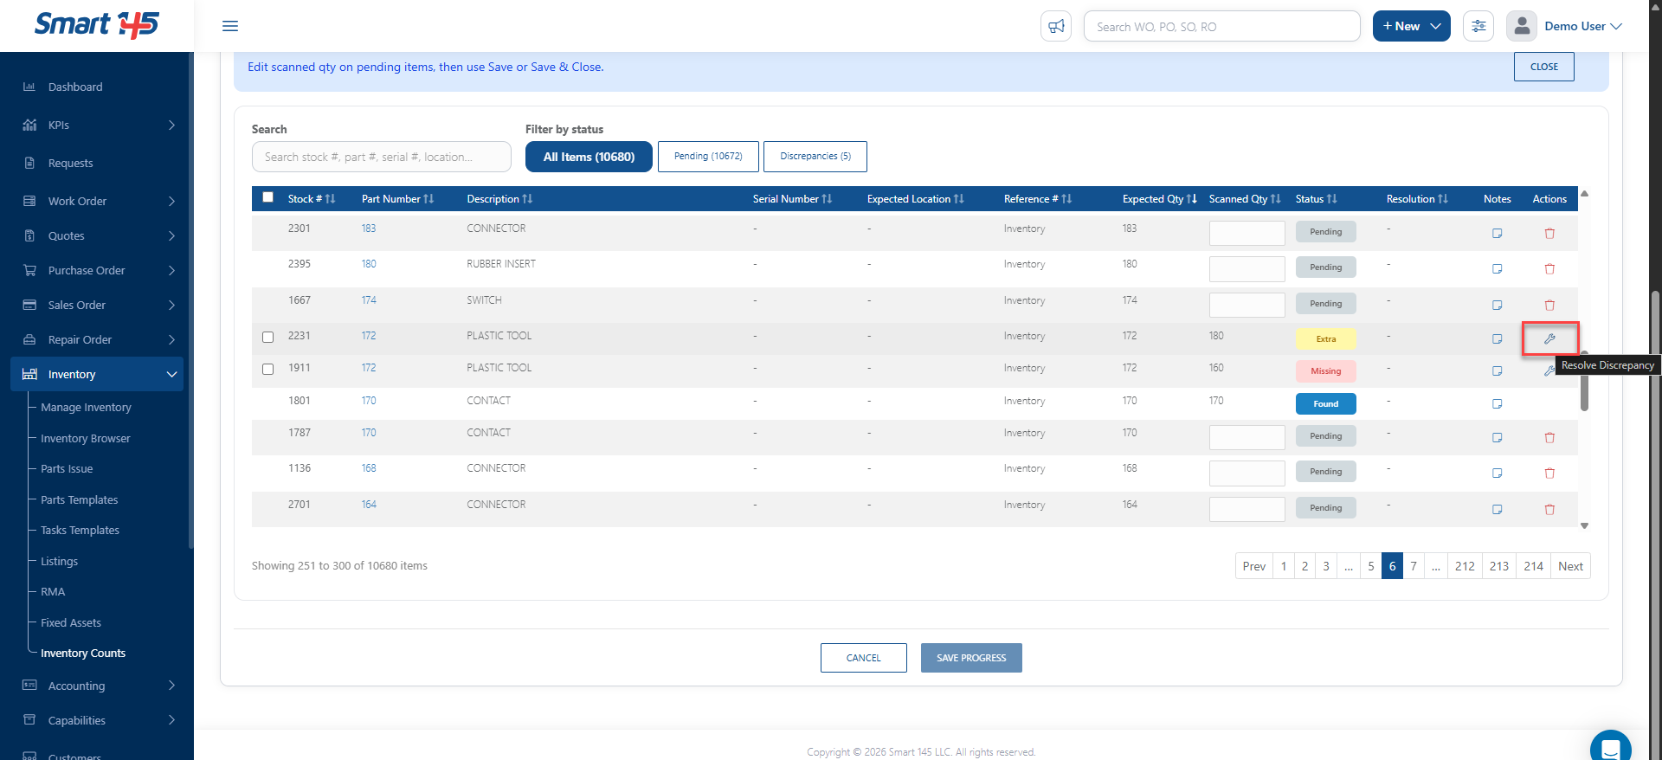The height and width of the screenshot is (760, 1662).
Task: Open part number 183 link
Action: 369,229
